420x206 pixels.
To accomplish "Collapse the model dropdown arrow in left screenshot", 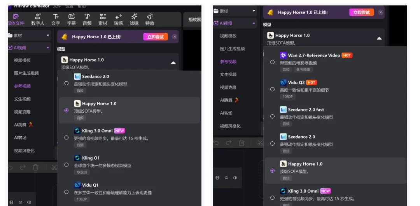I will coord(173,63).
